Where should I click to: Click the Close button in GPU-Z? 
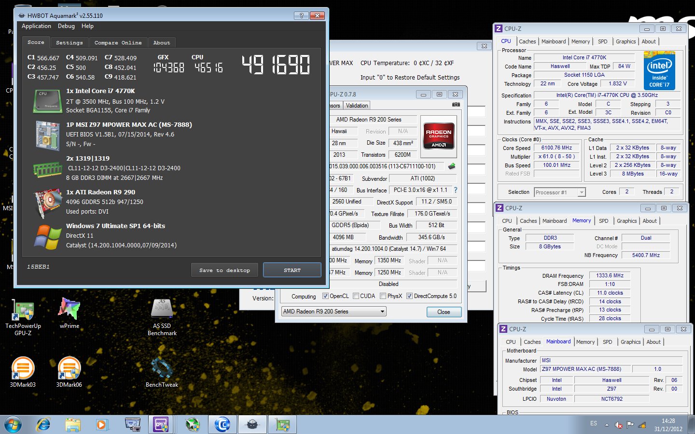[x=444, y=312]
